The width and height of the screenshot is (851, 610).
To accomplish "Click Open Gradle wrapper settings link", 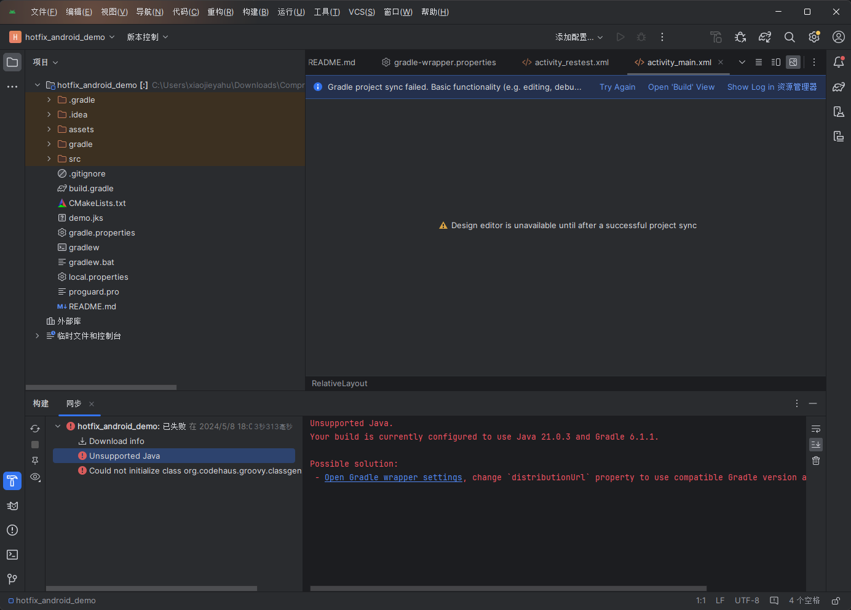I will 393,478.
